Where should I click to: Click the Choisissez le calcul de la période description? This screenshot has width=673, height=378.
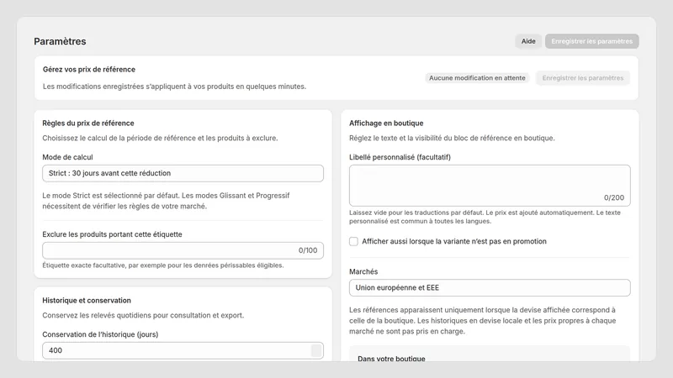point(160,138)
